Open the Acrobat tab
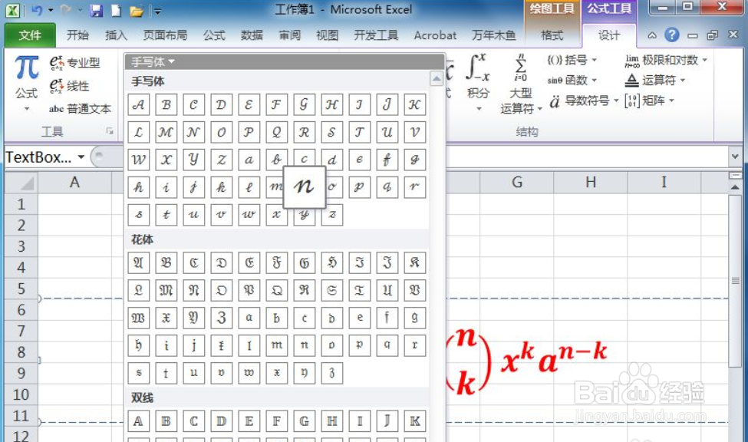Image resolution: width=748 pixels, height=442 pixels. coord(435,35)
